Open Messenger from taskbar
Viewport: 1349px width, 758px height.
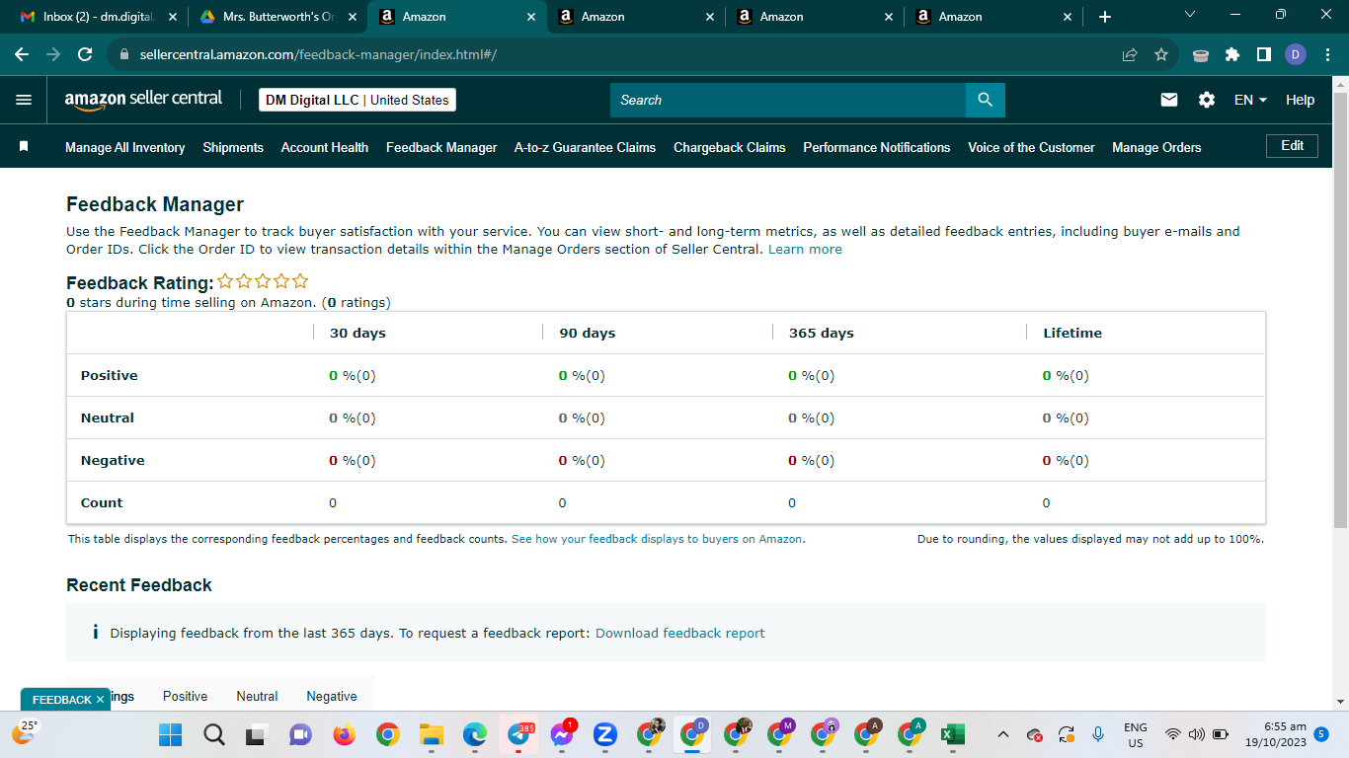coord(562,734)
